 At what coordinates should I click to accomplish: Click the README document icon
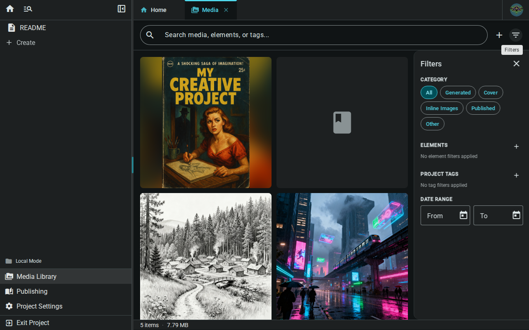point(12,28)
